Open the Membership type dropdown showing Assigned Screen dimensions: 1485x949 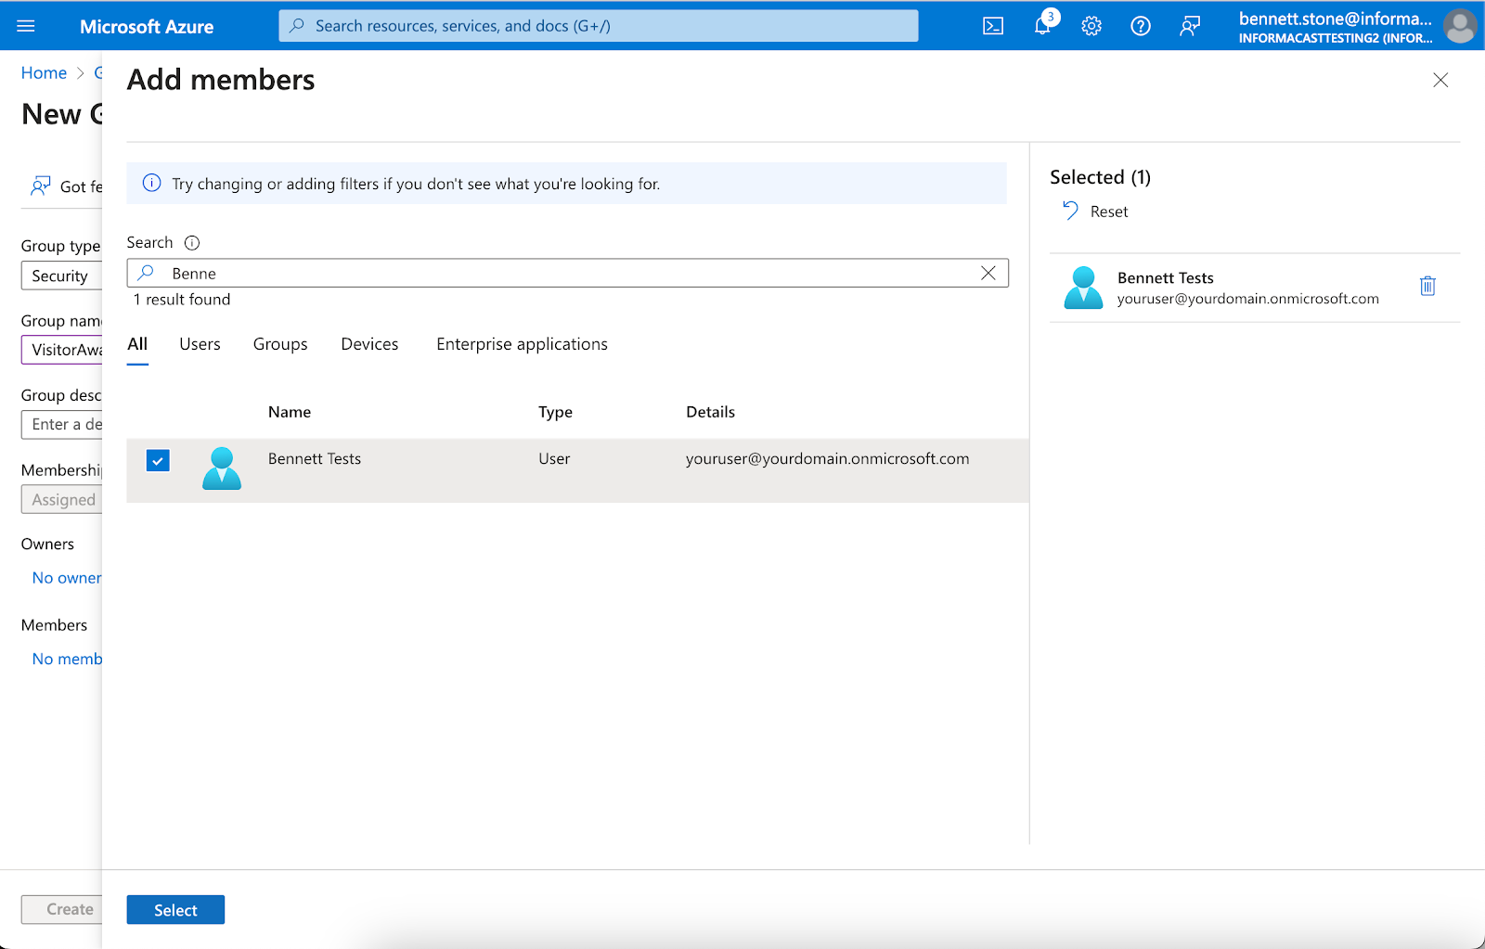coord(61,499)
